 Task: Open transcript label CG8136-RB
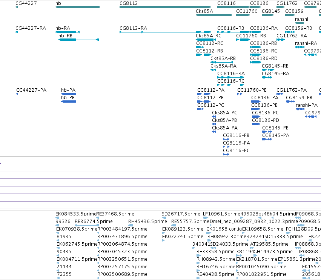coord(263,43)
